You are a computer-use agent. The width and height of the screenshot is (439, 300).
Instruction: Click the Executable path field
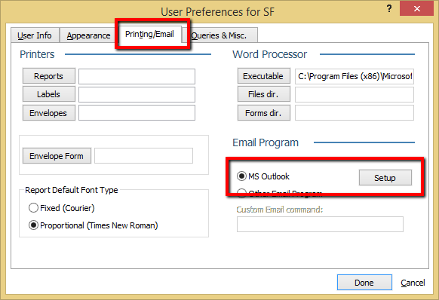pyautogui.click(x=355, y=76)
